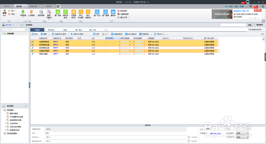Click the 转化URL解析 icon

[x=81, y=12]
